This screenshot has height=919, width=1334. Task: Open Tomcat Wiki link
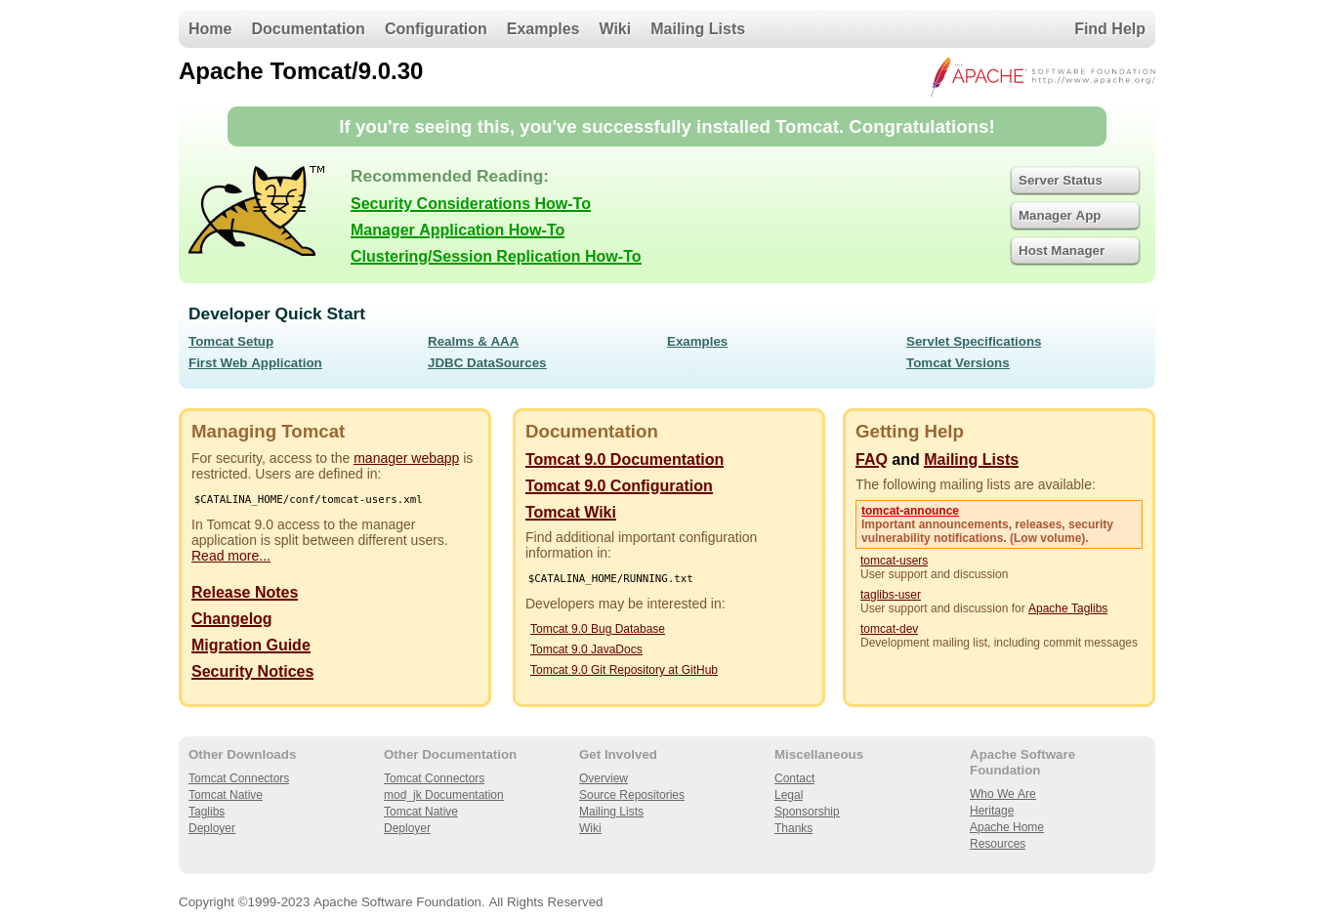570,512
